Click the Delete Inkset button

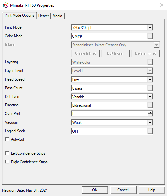(146, 53)
